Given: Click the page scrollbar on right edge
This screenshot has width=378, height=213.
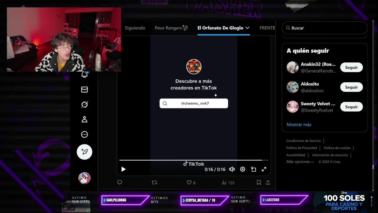Looking at the screenshot, I should [x=373, y=167].
